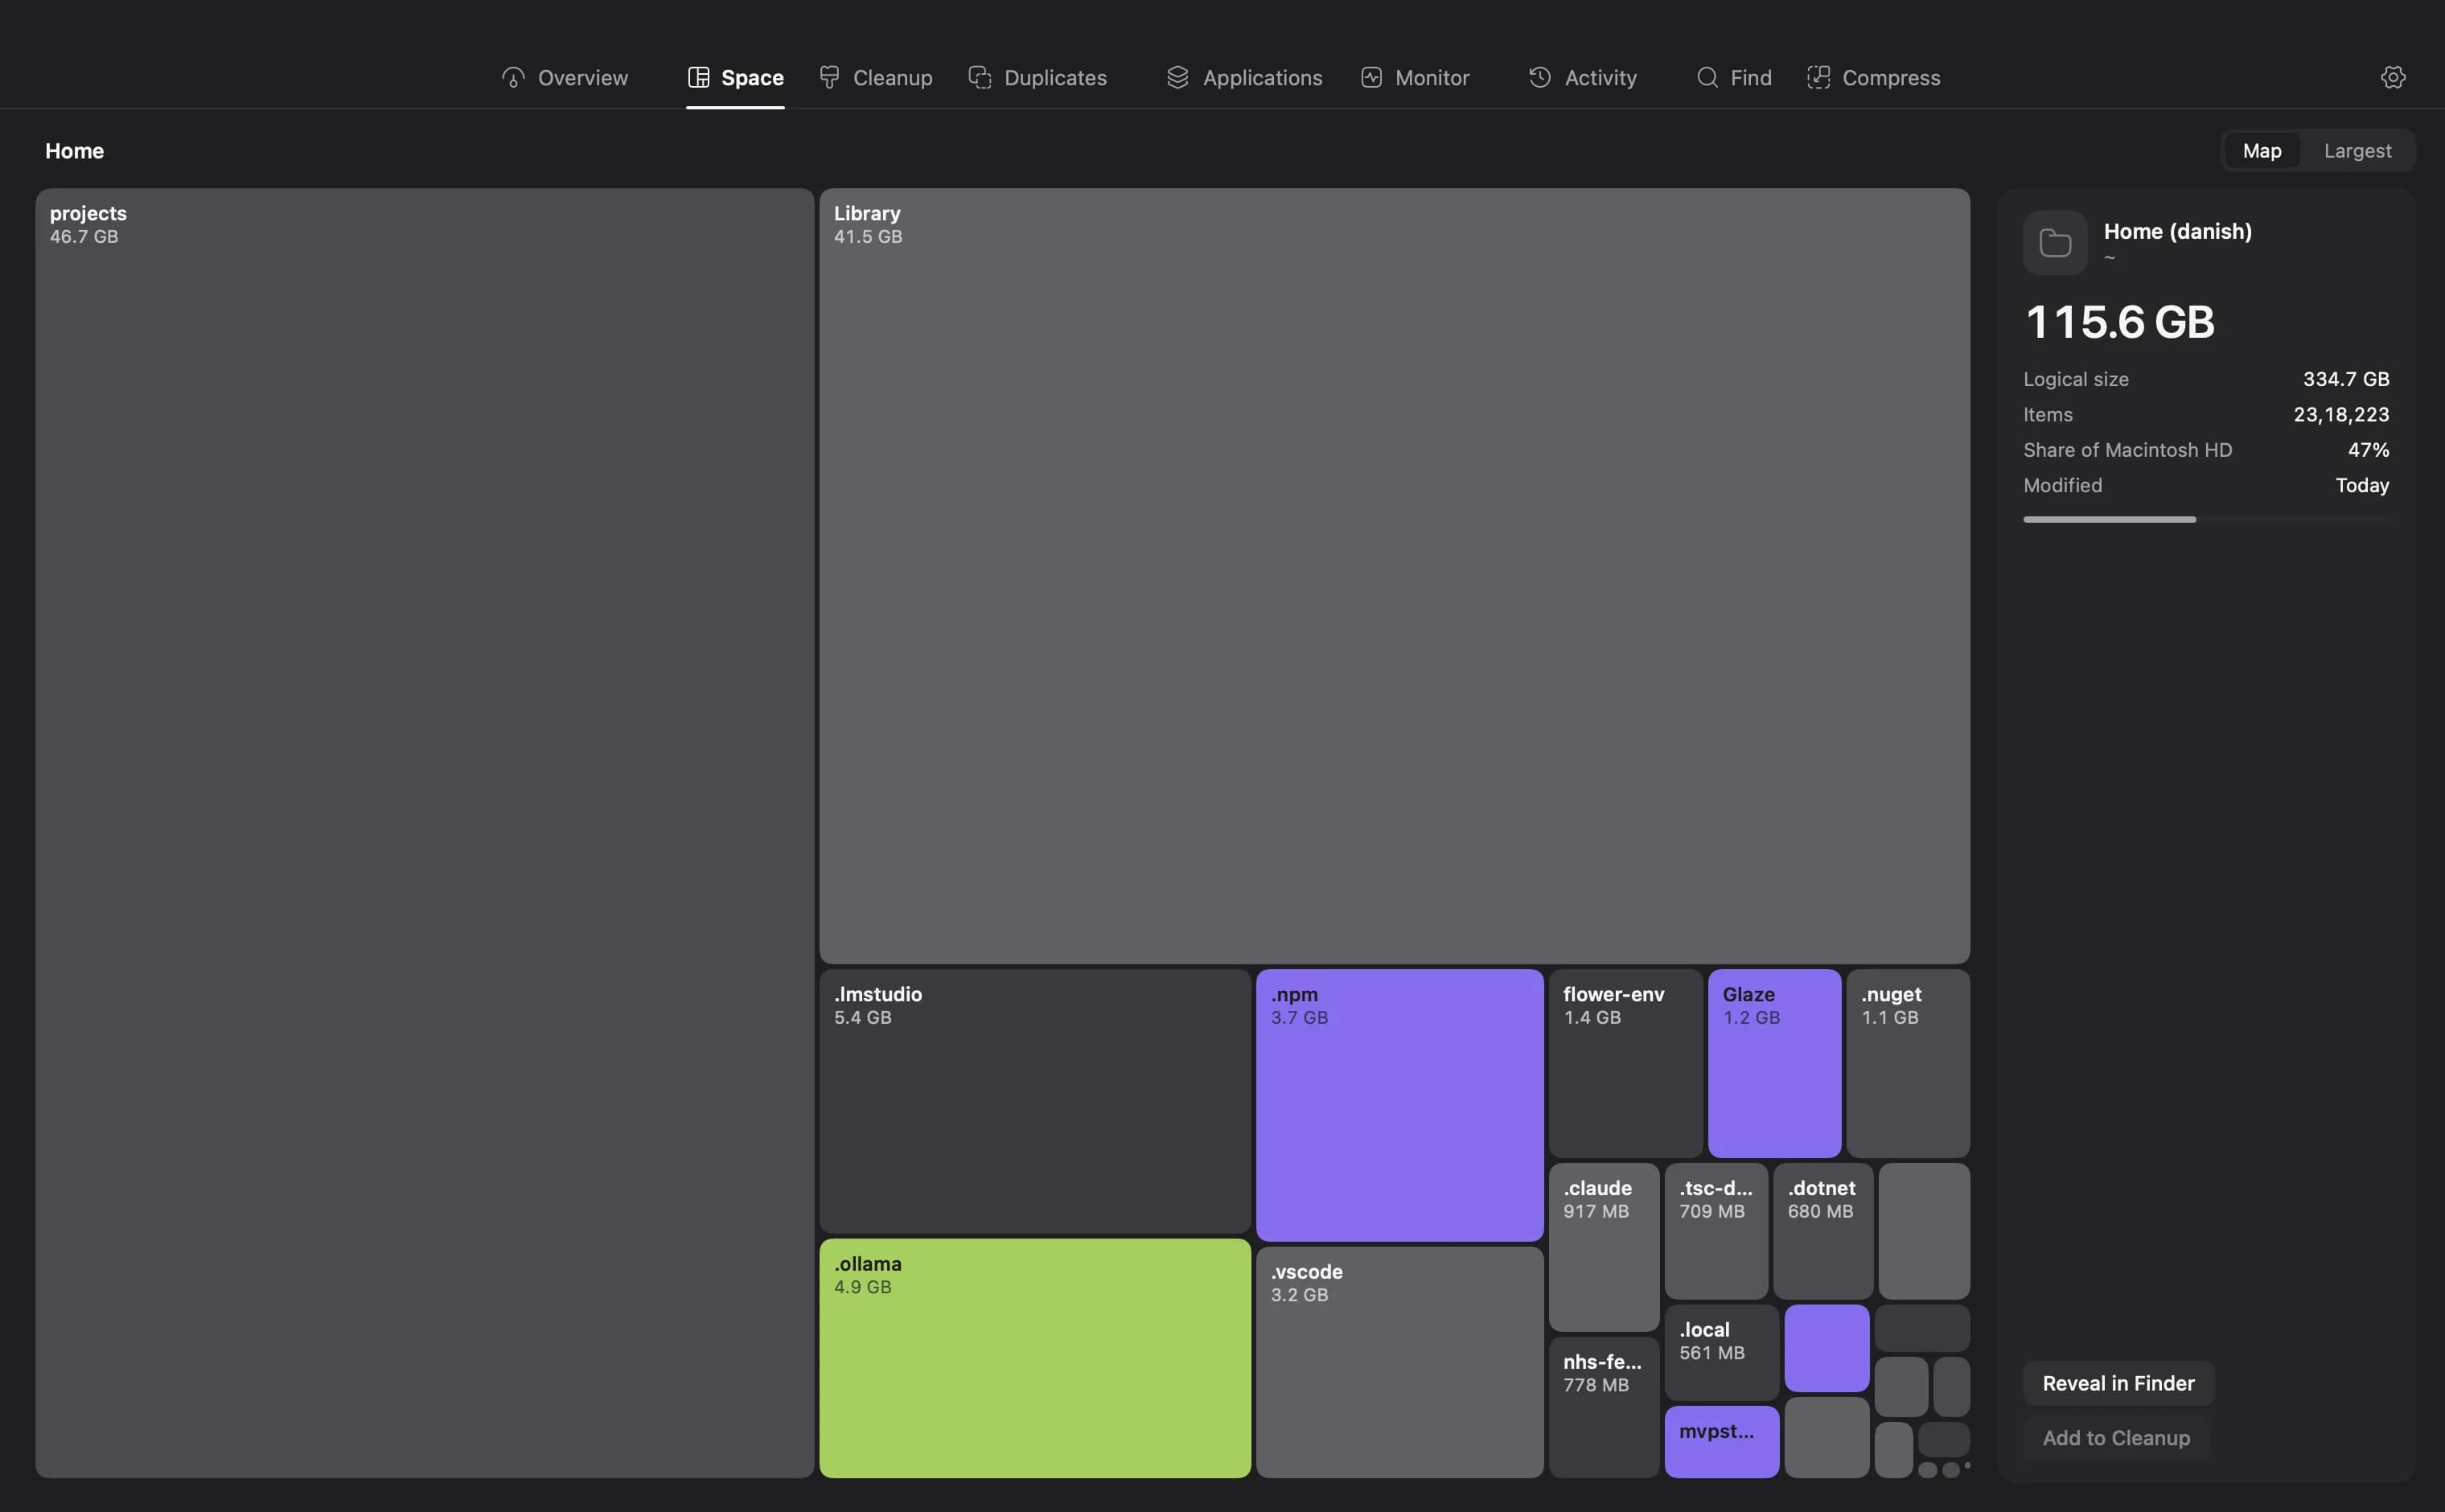
Task: Open settings via gear icon
Action: pyautogui.click(x=2393, y=77)
